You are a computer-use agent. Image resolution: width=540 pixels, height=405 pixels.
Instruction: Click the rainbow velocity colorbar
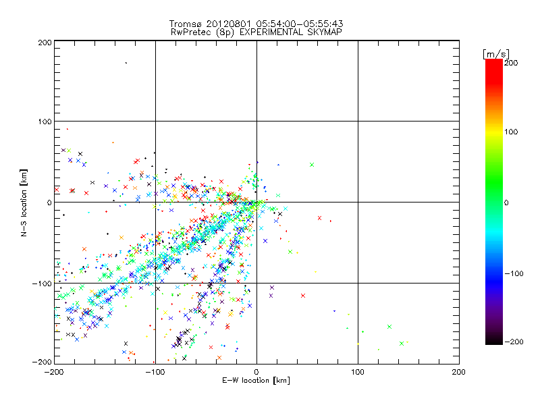tap(494, 202)
